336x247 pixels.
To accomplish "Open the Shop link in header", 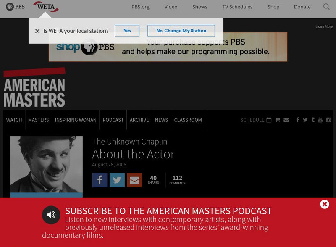I will (x=273, y=7).
